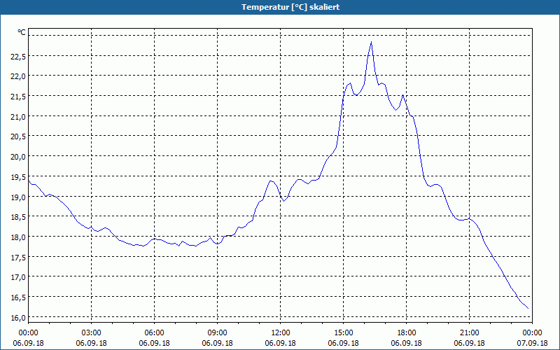Select the 06.09.18 date beneath 12:00
The width and height of the screenshot is (560, 350).
coord(281,343)
